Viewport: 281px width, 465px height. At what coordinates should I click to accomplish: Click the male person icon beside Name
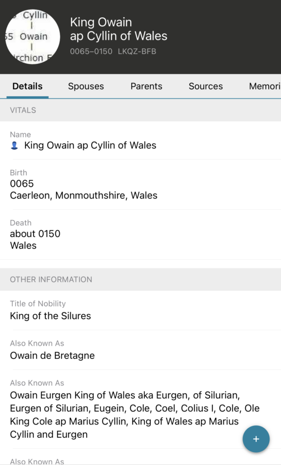point(15,146)
